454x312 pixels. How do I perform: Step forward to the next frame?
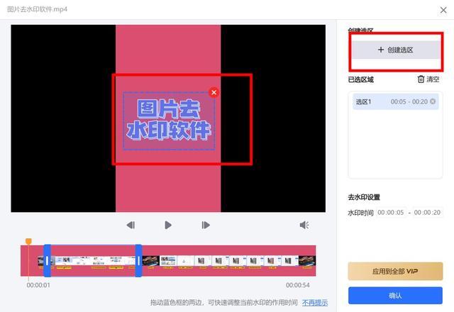pyautogui.click(x=206, y=225)
